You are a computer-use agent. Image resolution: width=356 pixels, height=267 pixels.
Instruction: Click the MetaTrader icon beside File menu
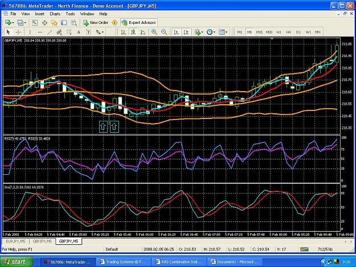pyautogui.click(x=6, y=14)
